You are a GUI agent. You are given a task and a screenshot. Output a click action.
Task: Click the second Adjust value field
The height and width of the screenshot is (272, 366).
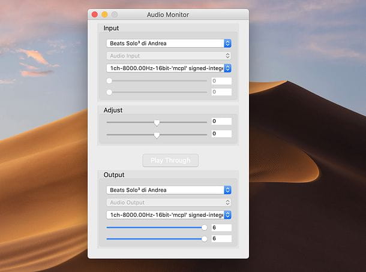click(x=221, y=134)
